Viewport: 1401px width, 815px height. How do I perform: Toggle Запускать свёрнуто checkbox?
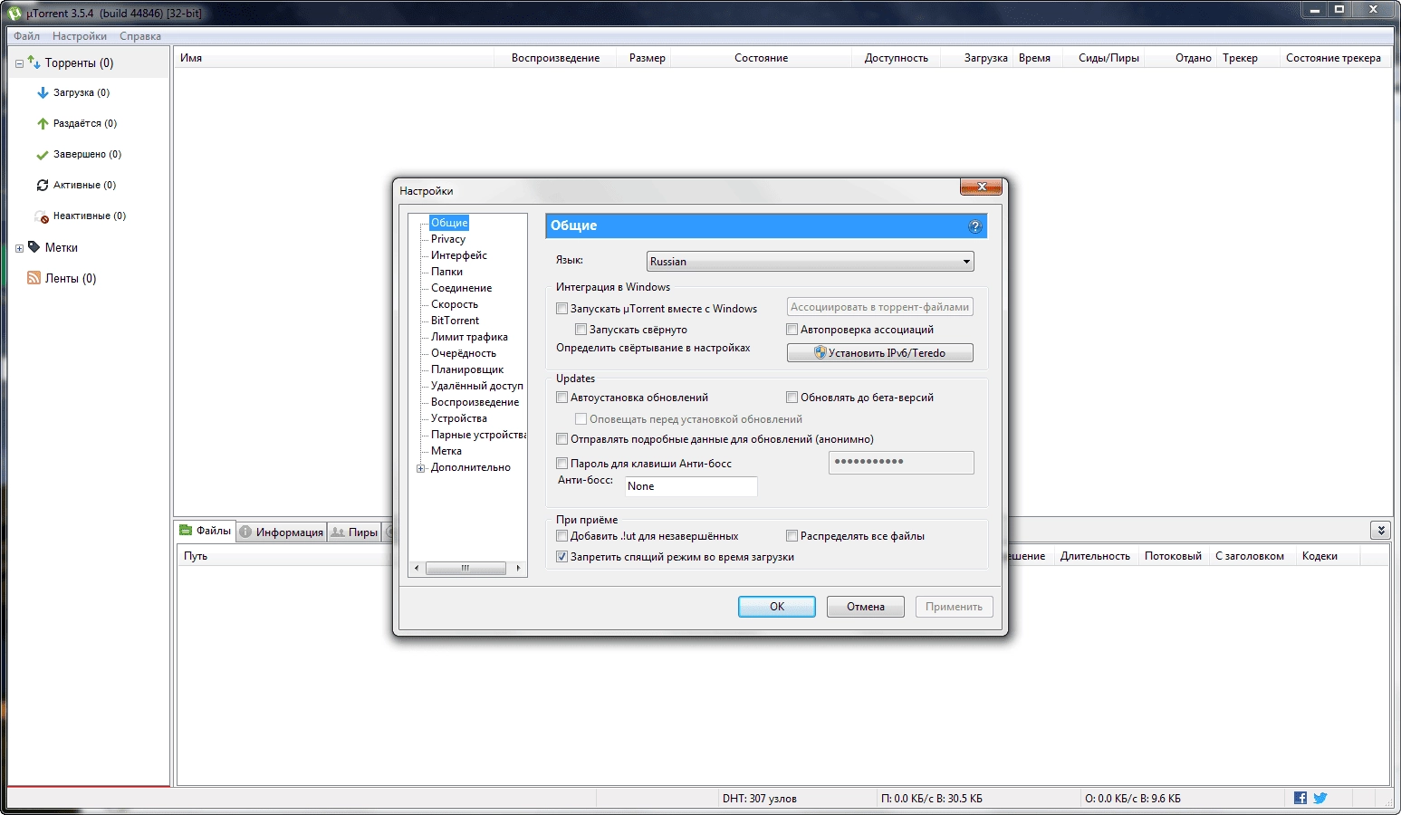click(581, 330)
